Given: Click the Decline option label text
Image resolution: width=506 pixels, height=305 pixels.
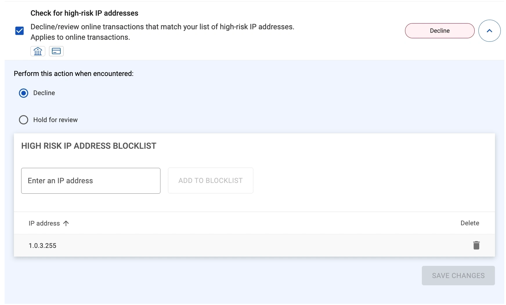Looking at the screenshot, I should (44, 93).
